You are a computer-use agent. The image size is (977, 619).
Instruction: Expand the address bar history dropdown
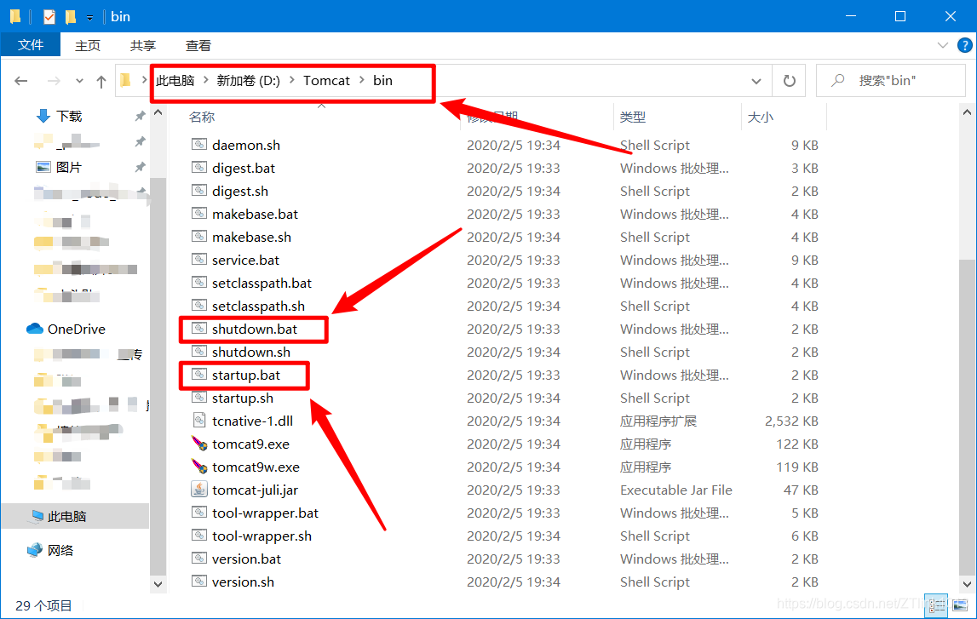point(756,81)
